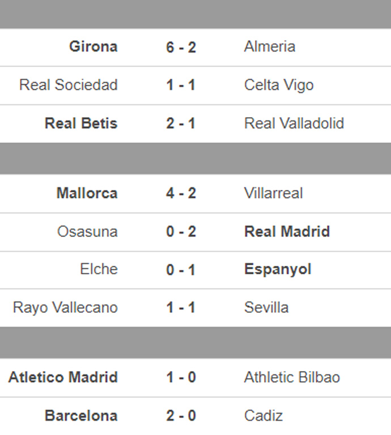Click the Osasuna team name
Screen dimensions: 391x435
point(87,232)
